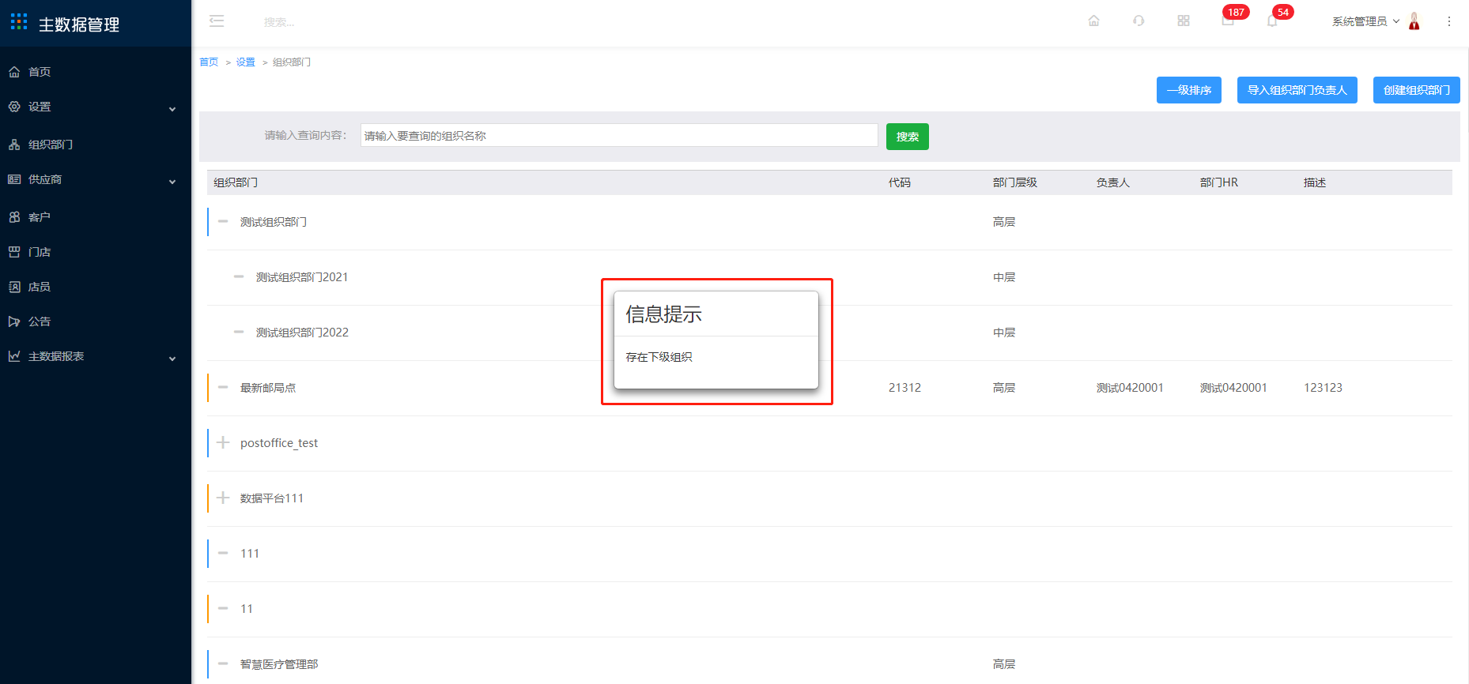Collapse the 测试组织部门 row
This screenshot has width=1469, height=684.
(223, 221)
